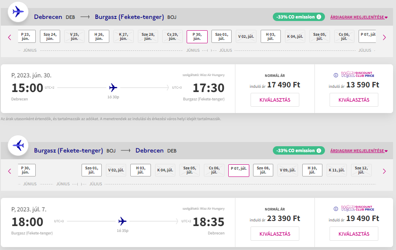The width and height of the screenshot is (396, 250).
Task: Expand return 'Árdiagram megjelenítése' price chart
Action: pos(359,151)
